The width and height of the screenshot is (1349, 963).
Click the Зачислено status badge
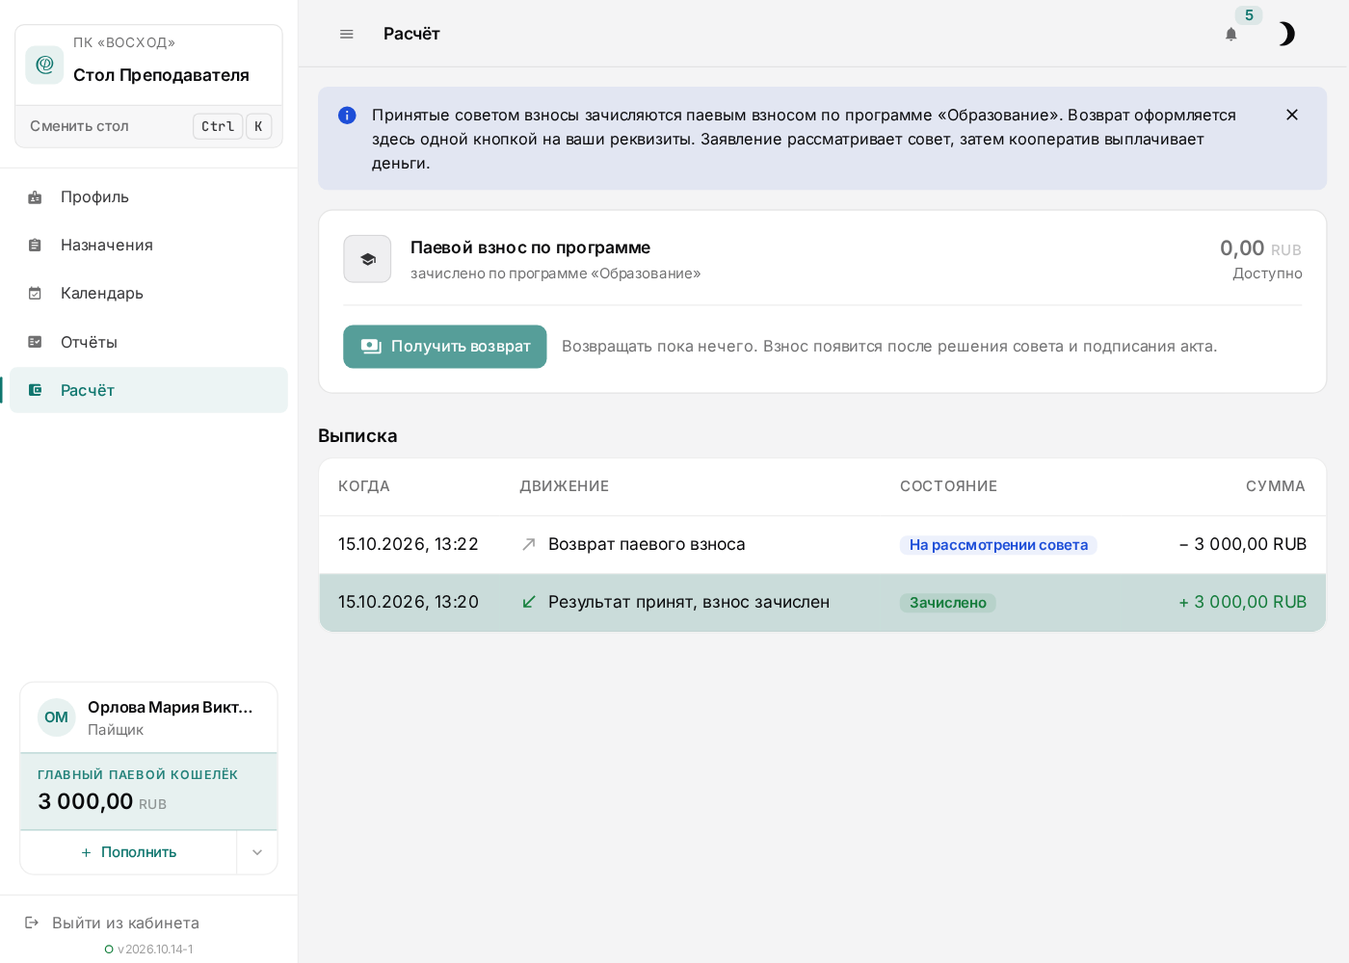(x=948, y=603)
